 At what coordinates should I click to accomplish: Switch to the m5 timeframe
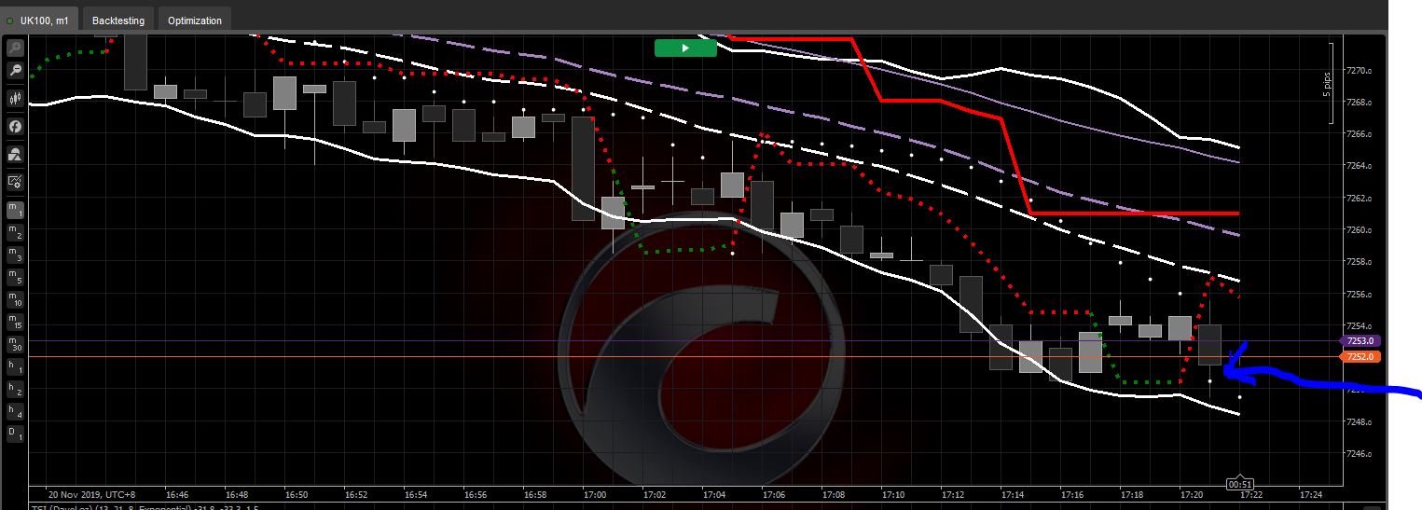[15, 277]
